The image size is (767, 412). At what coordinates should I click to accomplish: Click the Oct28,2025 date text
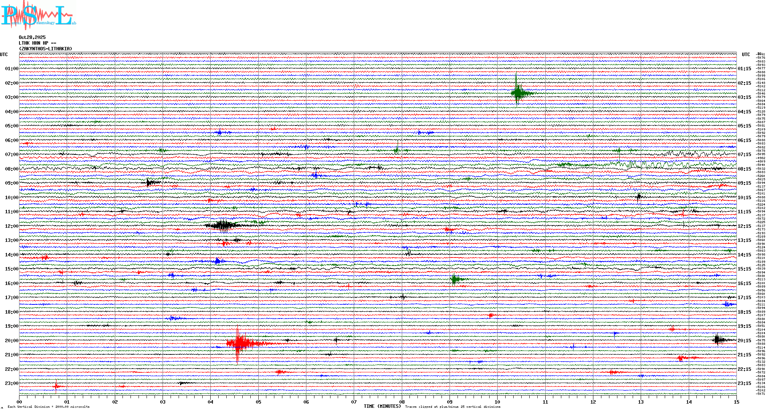tap(32, 37)
